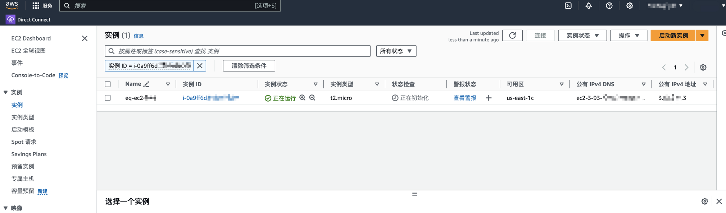
Task: Open the account name dropdown
Action: point(665,6)
